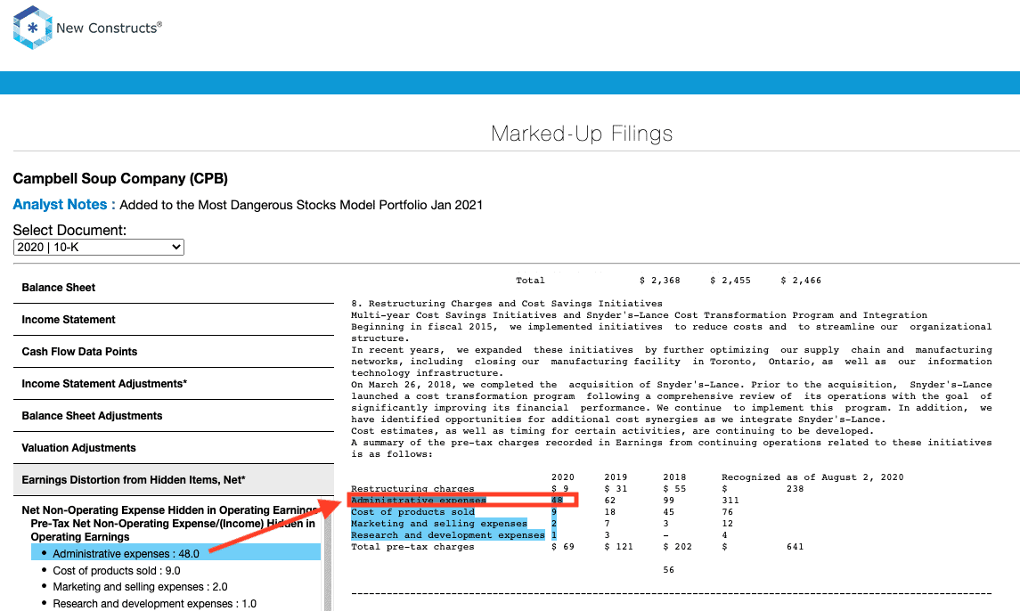
Task: Select the Cost of products sold : 9.0 item
Action: click(117, 571)
